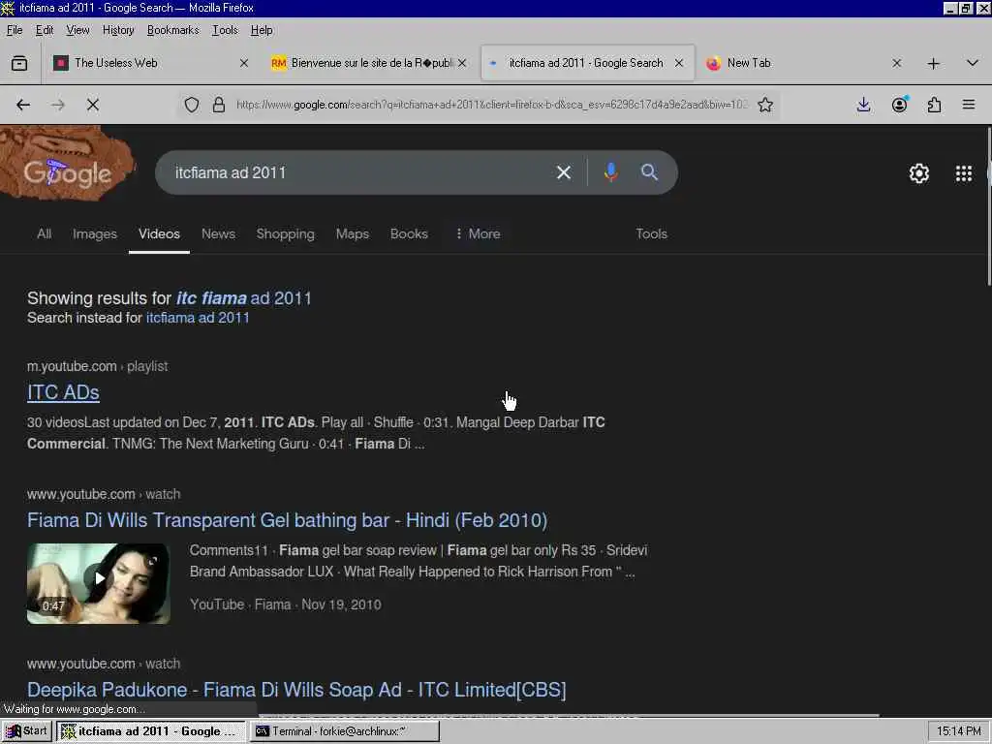Click the page vertical scrollbar
Viewport: 992px width, 744px height.
click(x=988, y=207)
